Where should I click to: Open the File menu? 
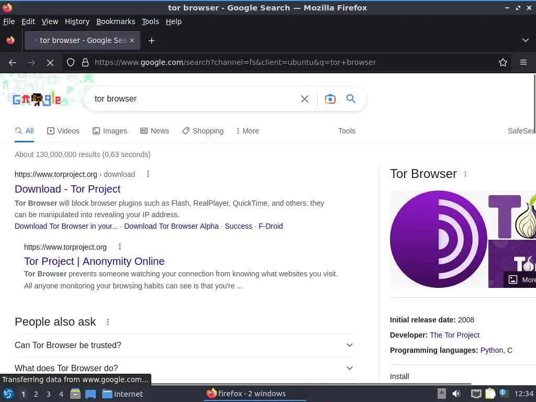[9, 21]
